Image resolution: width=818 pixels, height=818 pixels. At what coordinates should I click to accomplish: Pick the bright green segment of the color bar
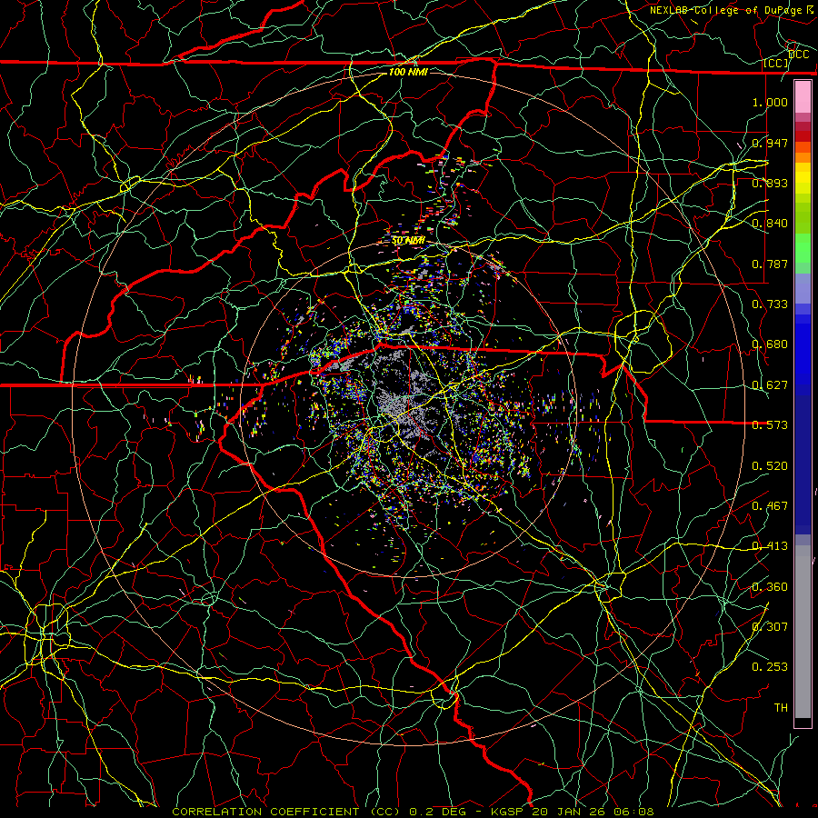[x=803, y=248]
